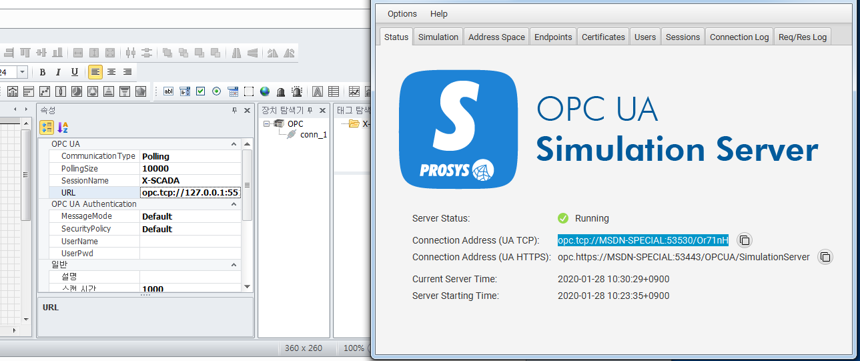The width and height of the screenshot is (860, 361).
Task: Pin the 장치 탐색기 panel
Action: (310, 110)
